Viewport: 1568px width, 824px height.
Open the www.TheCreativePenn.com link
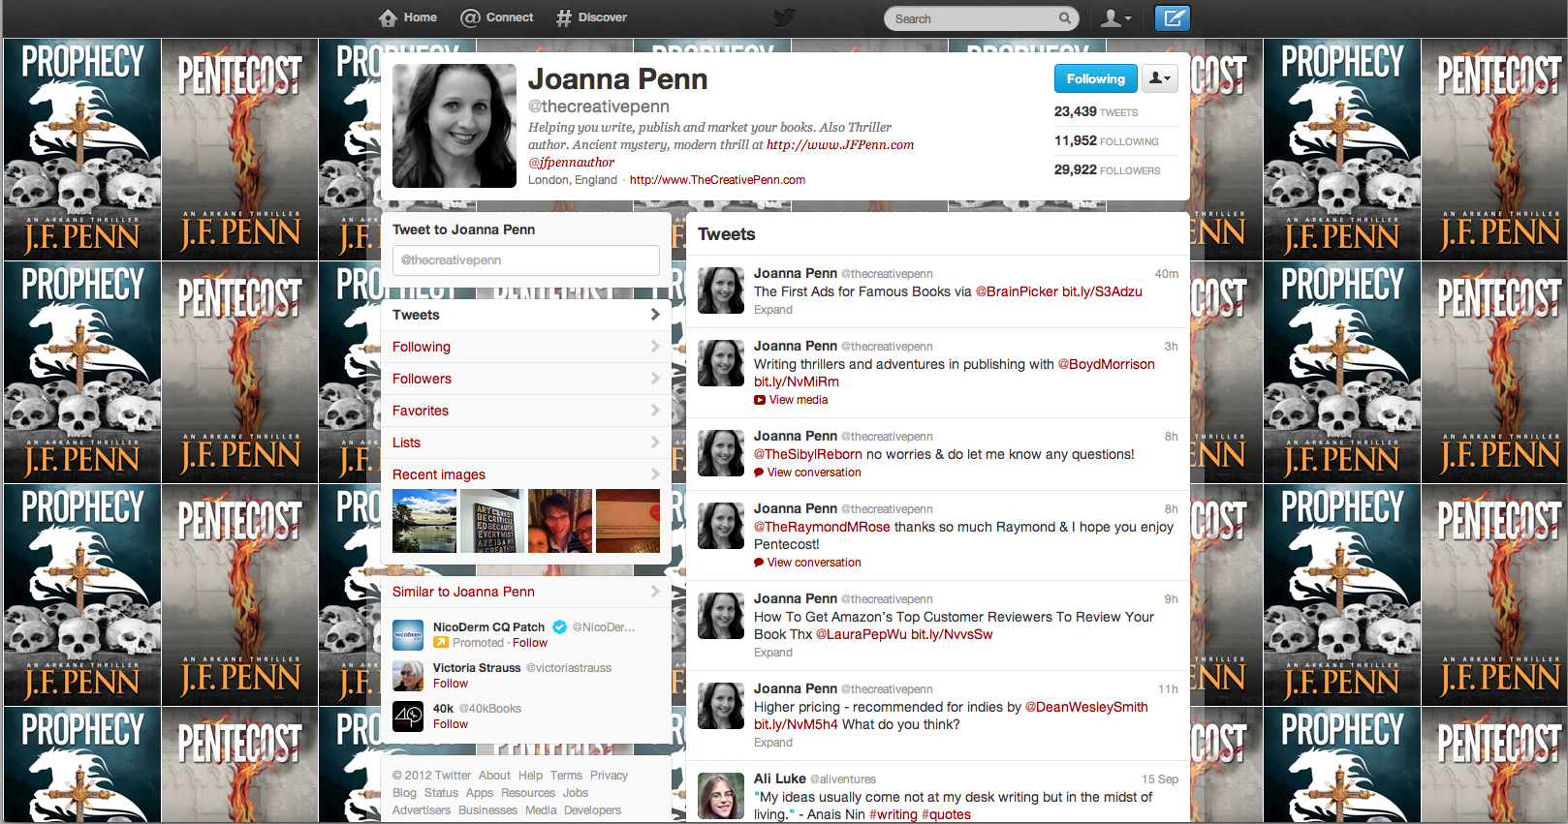(717, 180)
